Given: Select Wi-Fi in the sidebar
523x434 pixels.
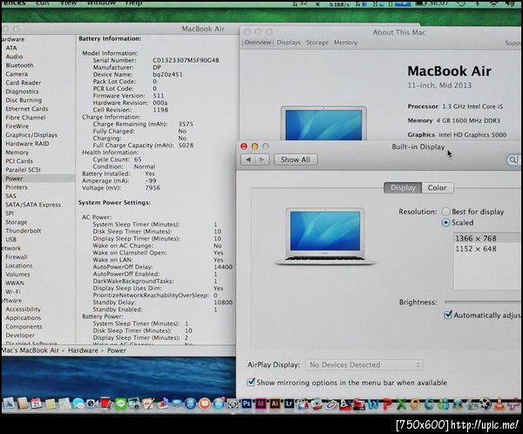Looking at the screenshot, I should pyautogui.click(x=13, y=292).
